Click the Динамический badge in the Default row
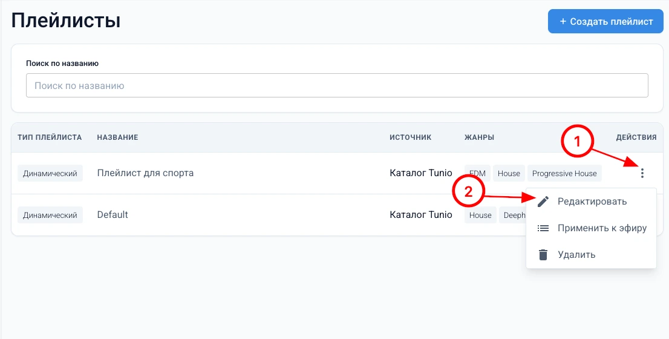 point(50,215)
